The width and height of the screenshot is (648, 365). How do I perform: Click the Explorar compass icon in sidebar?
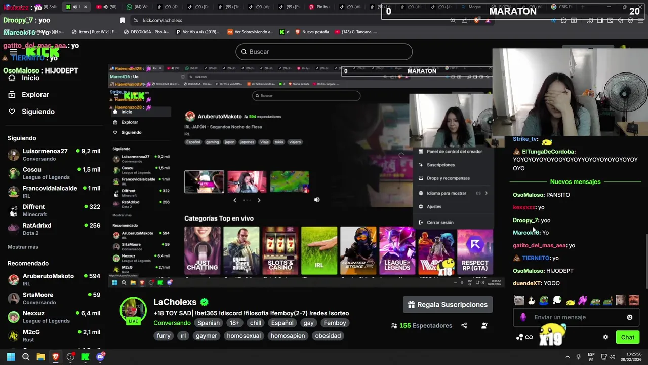pyautogui.click(x=12, y=95)
